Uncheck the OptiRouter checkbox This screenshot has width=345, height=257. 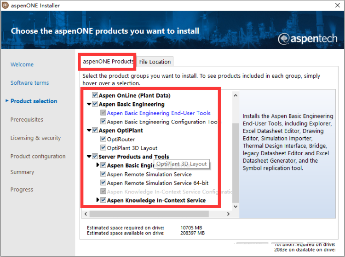coord(103,139)
